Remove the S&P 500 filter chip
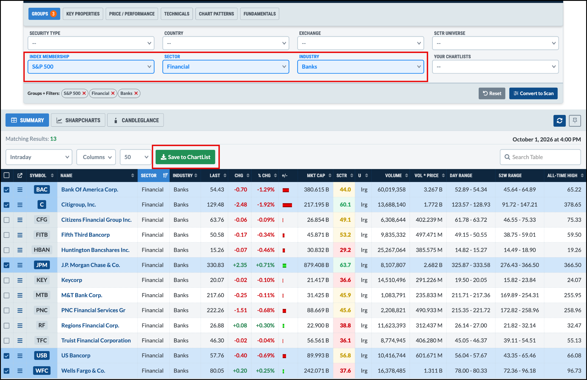The width and height of the screenshot is (587, 380). coord(84,93)
